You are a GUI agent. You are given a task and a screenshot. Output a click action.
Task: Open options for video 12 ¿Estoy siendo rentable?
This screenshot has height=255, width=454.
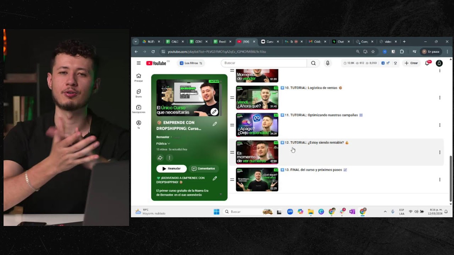click(x=440, y=152)
